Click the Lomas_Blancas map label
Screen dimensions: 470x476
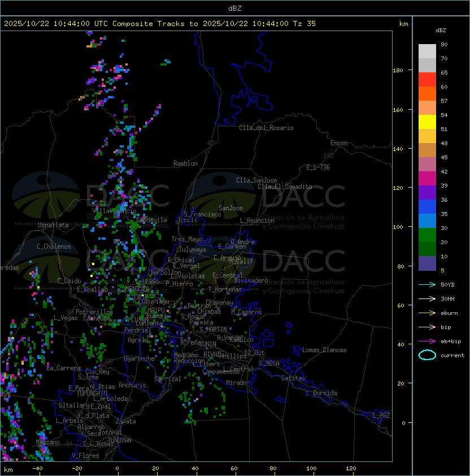coord(324,350)
